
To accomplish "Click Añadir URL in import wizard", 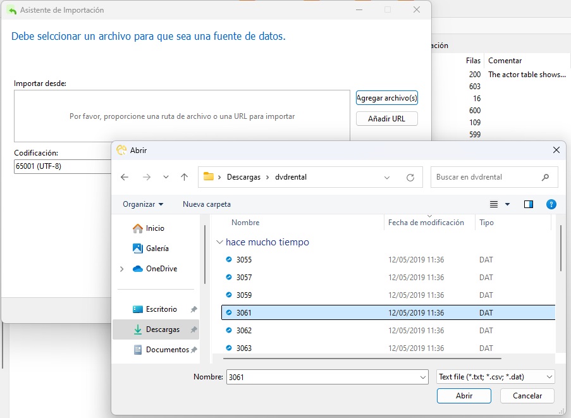I will [387, 119].
